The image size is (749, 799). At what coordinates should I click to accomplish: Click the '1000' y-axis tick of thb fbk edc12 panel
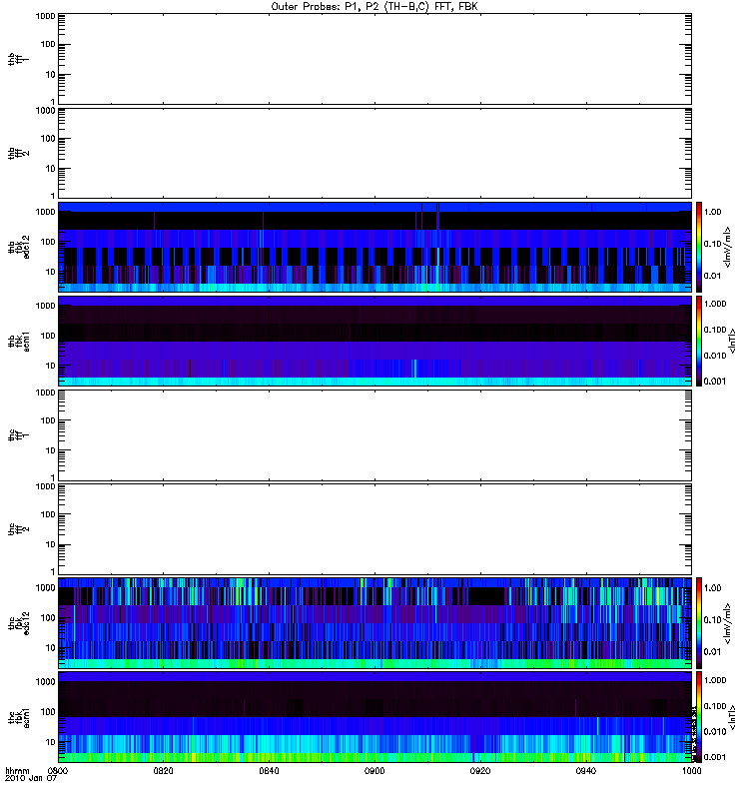tap(45, 212)
